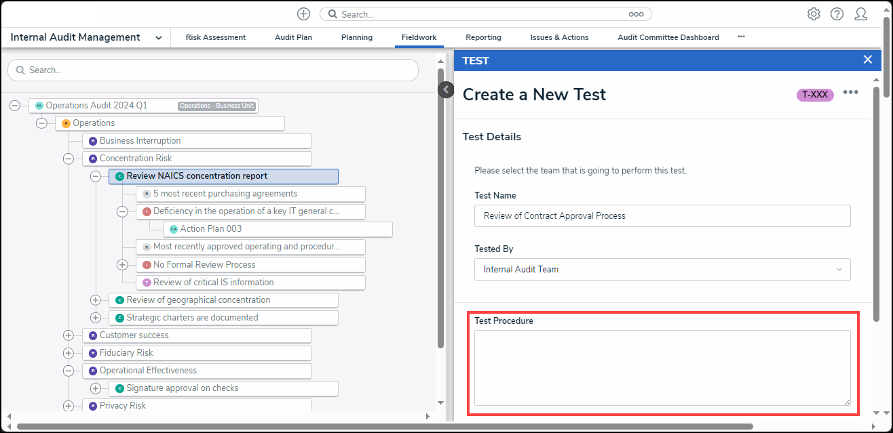Screen dimensions: 893x433
Task: Open the help question mark icon
Action: pos(837,14)
